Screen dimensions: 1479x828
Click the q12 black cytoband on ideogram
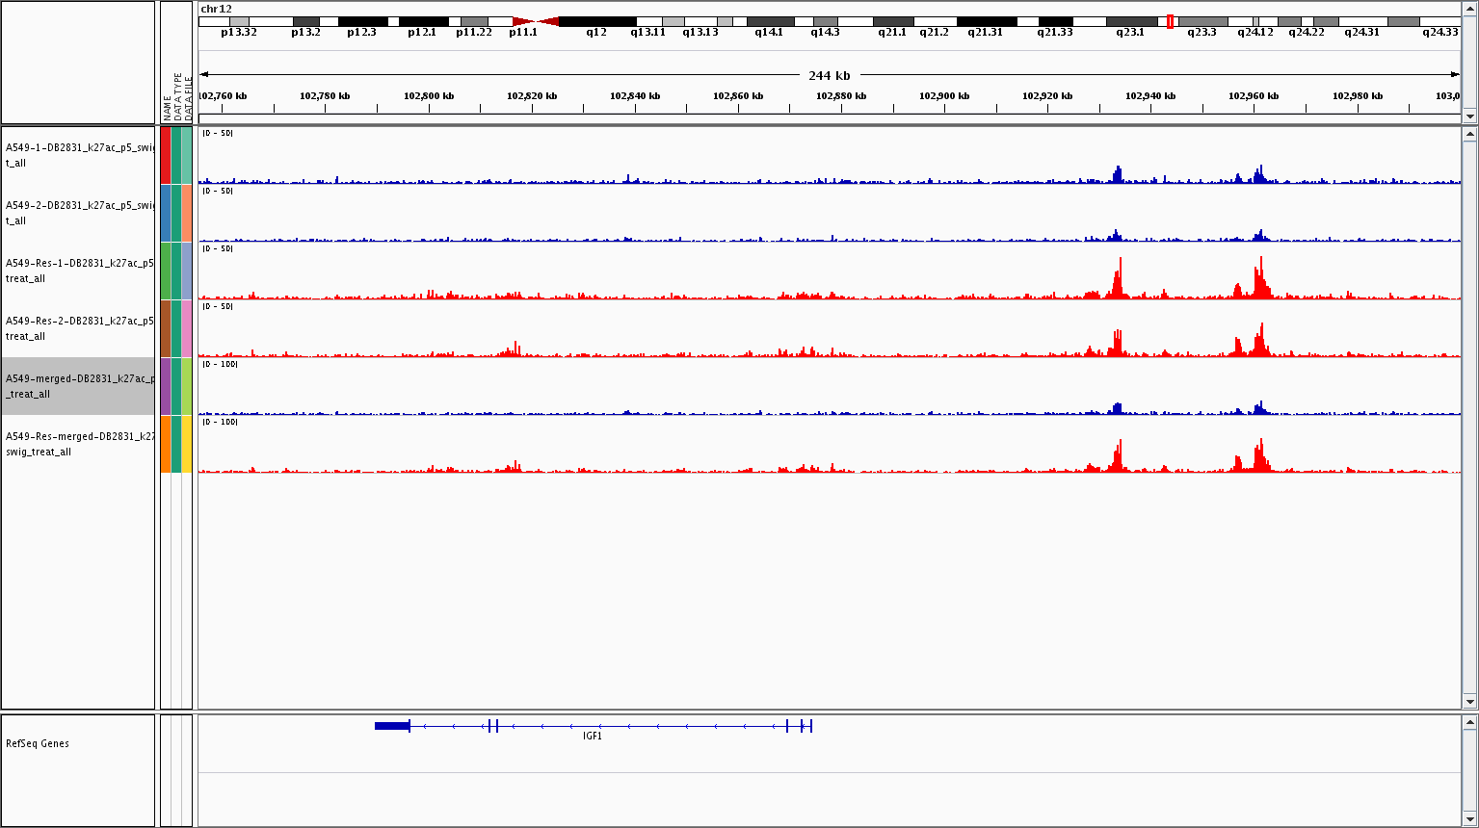[596, 21]
